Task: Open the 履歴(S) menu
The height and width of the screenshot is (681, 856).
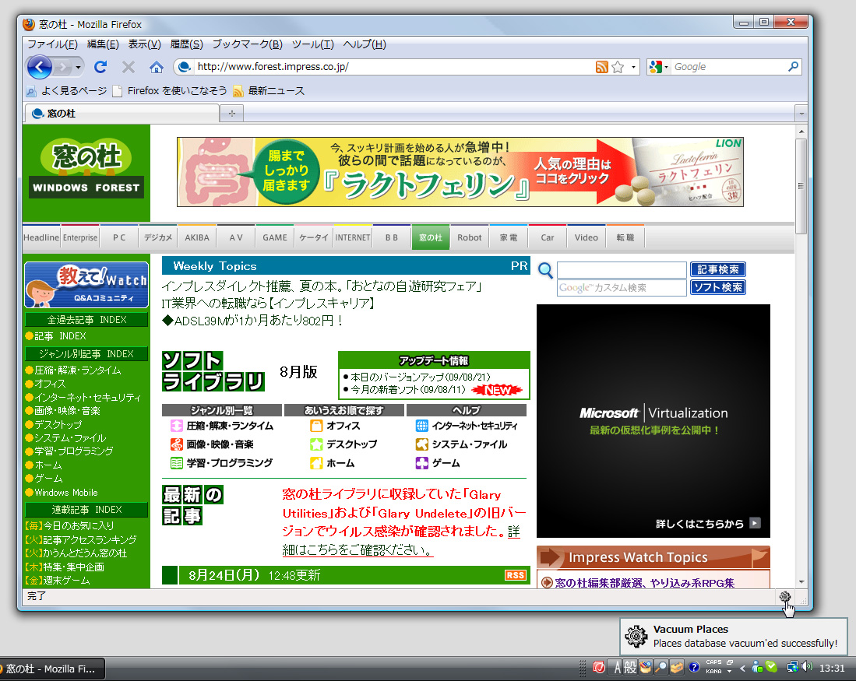Action: [186, 44]
